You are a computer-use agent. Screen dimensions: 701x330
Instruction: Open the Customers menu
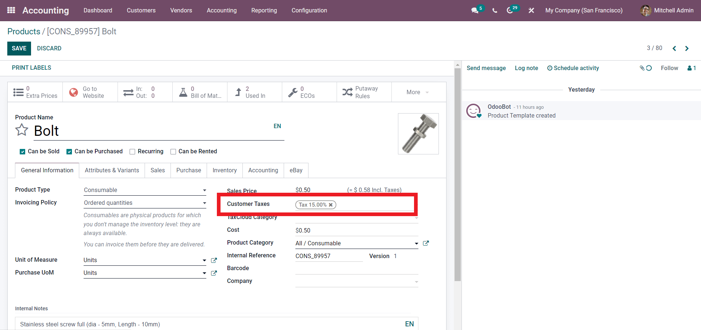pyautogui.click(x=141, y=11)
